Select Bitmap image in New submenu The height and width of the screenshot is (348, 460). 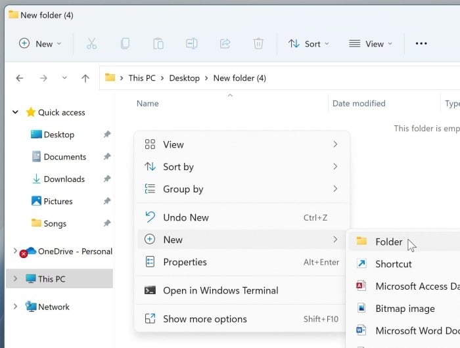pyautogui.click(x=405, y=309)
